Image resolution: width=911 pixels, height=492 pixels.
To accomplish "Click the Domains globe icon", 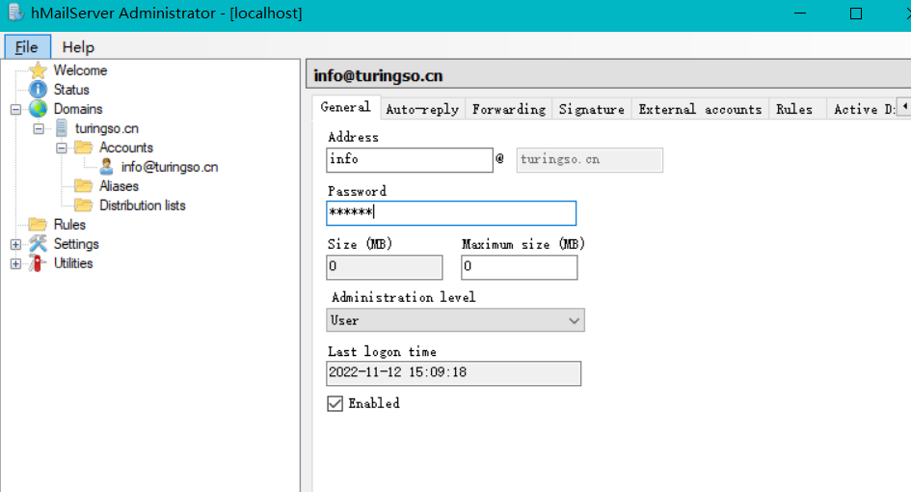I will pos(39,109).
